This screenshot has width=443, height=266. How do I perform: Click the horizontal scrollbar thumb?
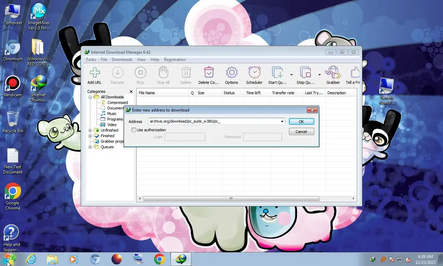[231, 199]
